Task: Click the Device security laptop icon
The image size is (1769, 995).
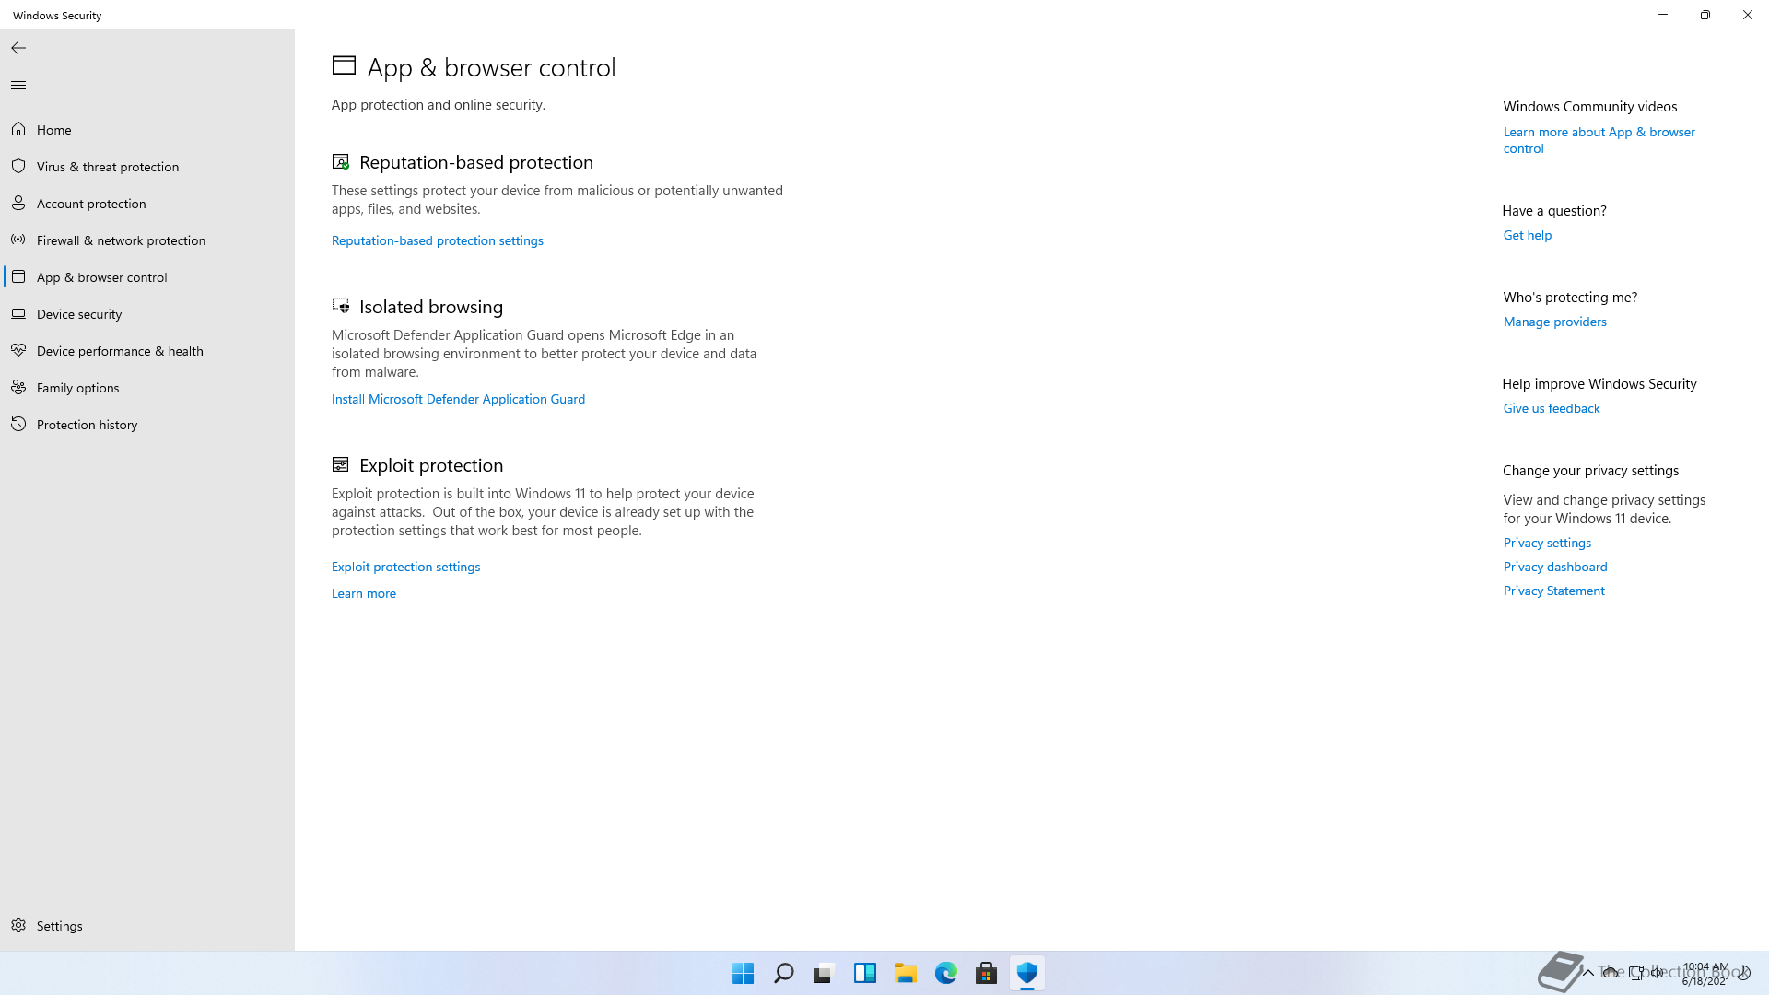Action: click(x=18, y=314)
